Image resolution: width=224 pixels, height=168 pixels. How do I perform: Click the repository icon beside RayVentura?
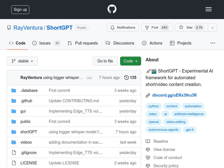click(x=9, y=27)
